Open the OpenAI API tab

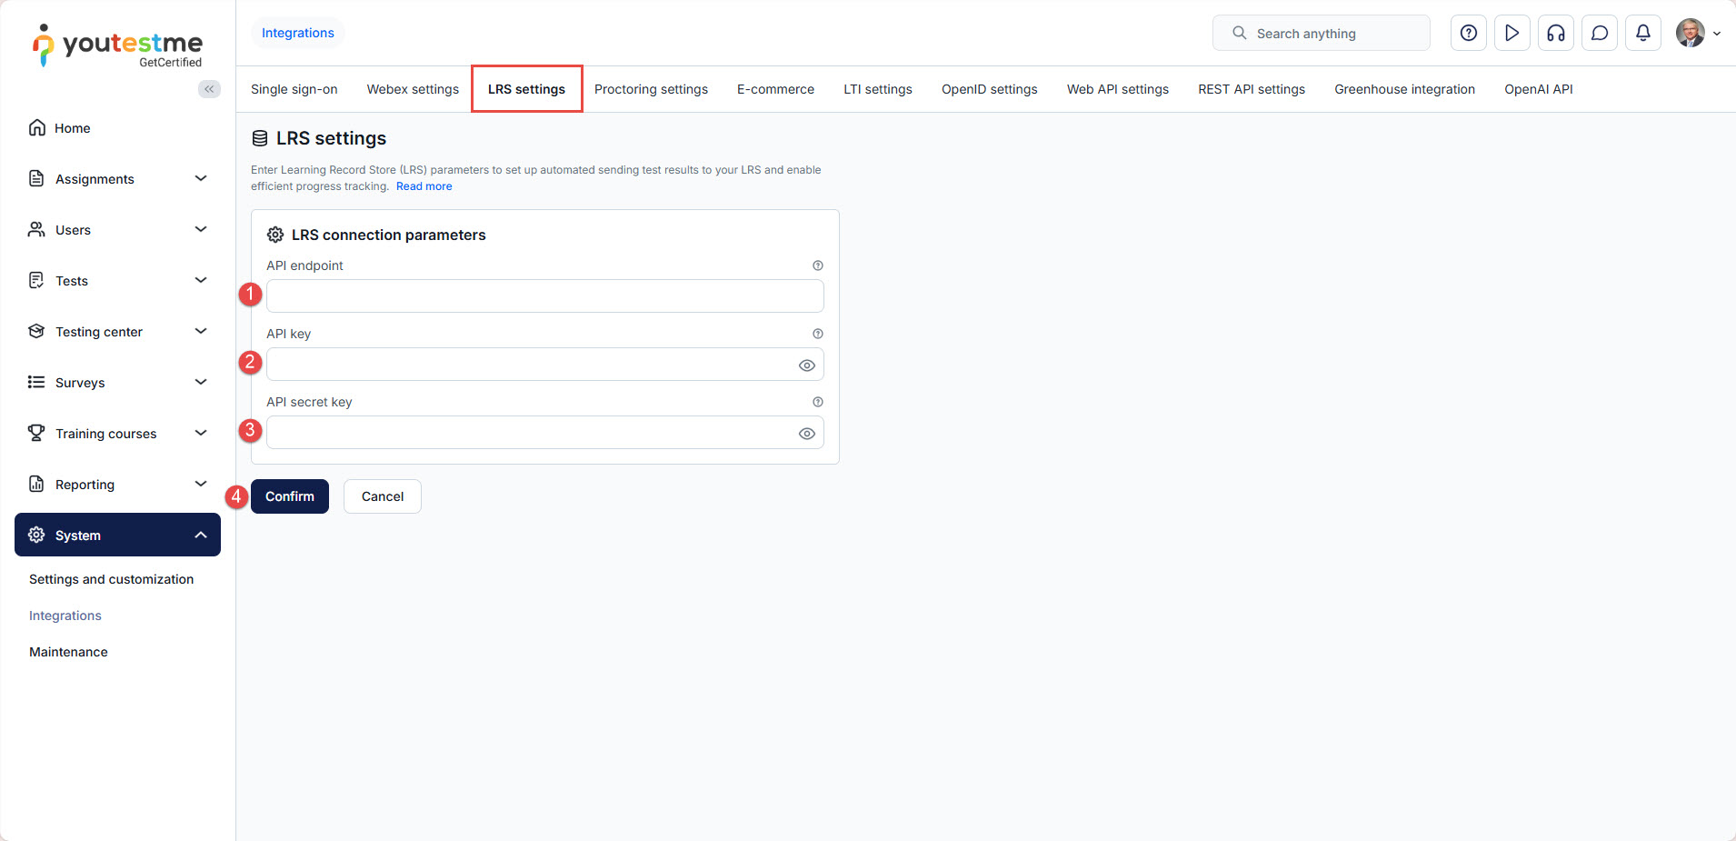coord(1538,89)
